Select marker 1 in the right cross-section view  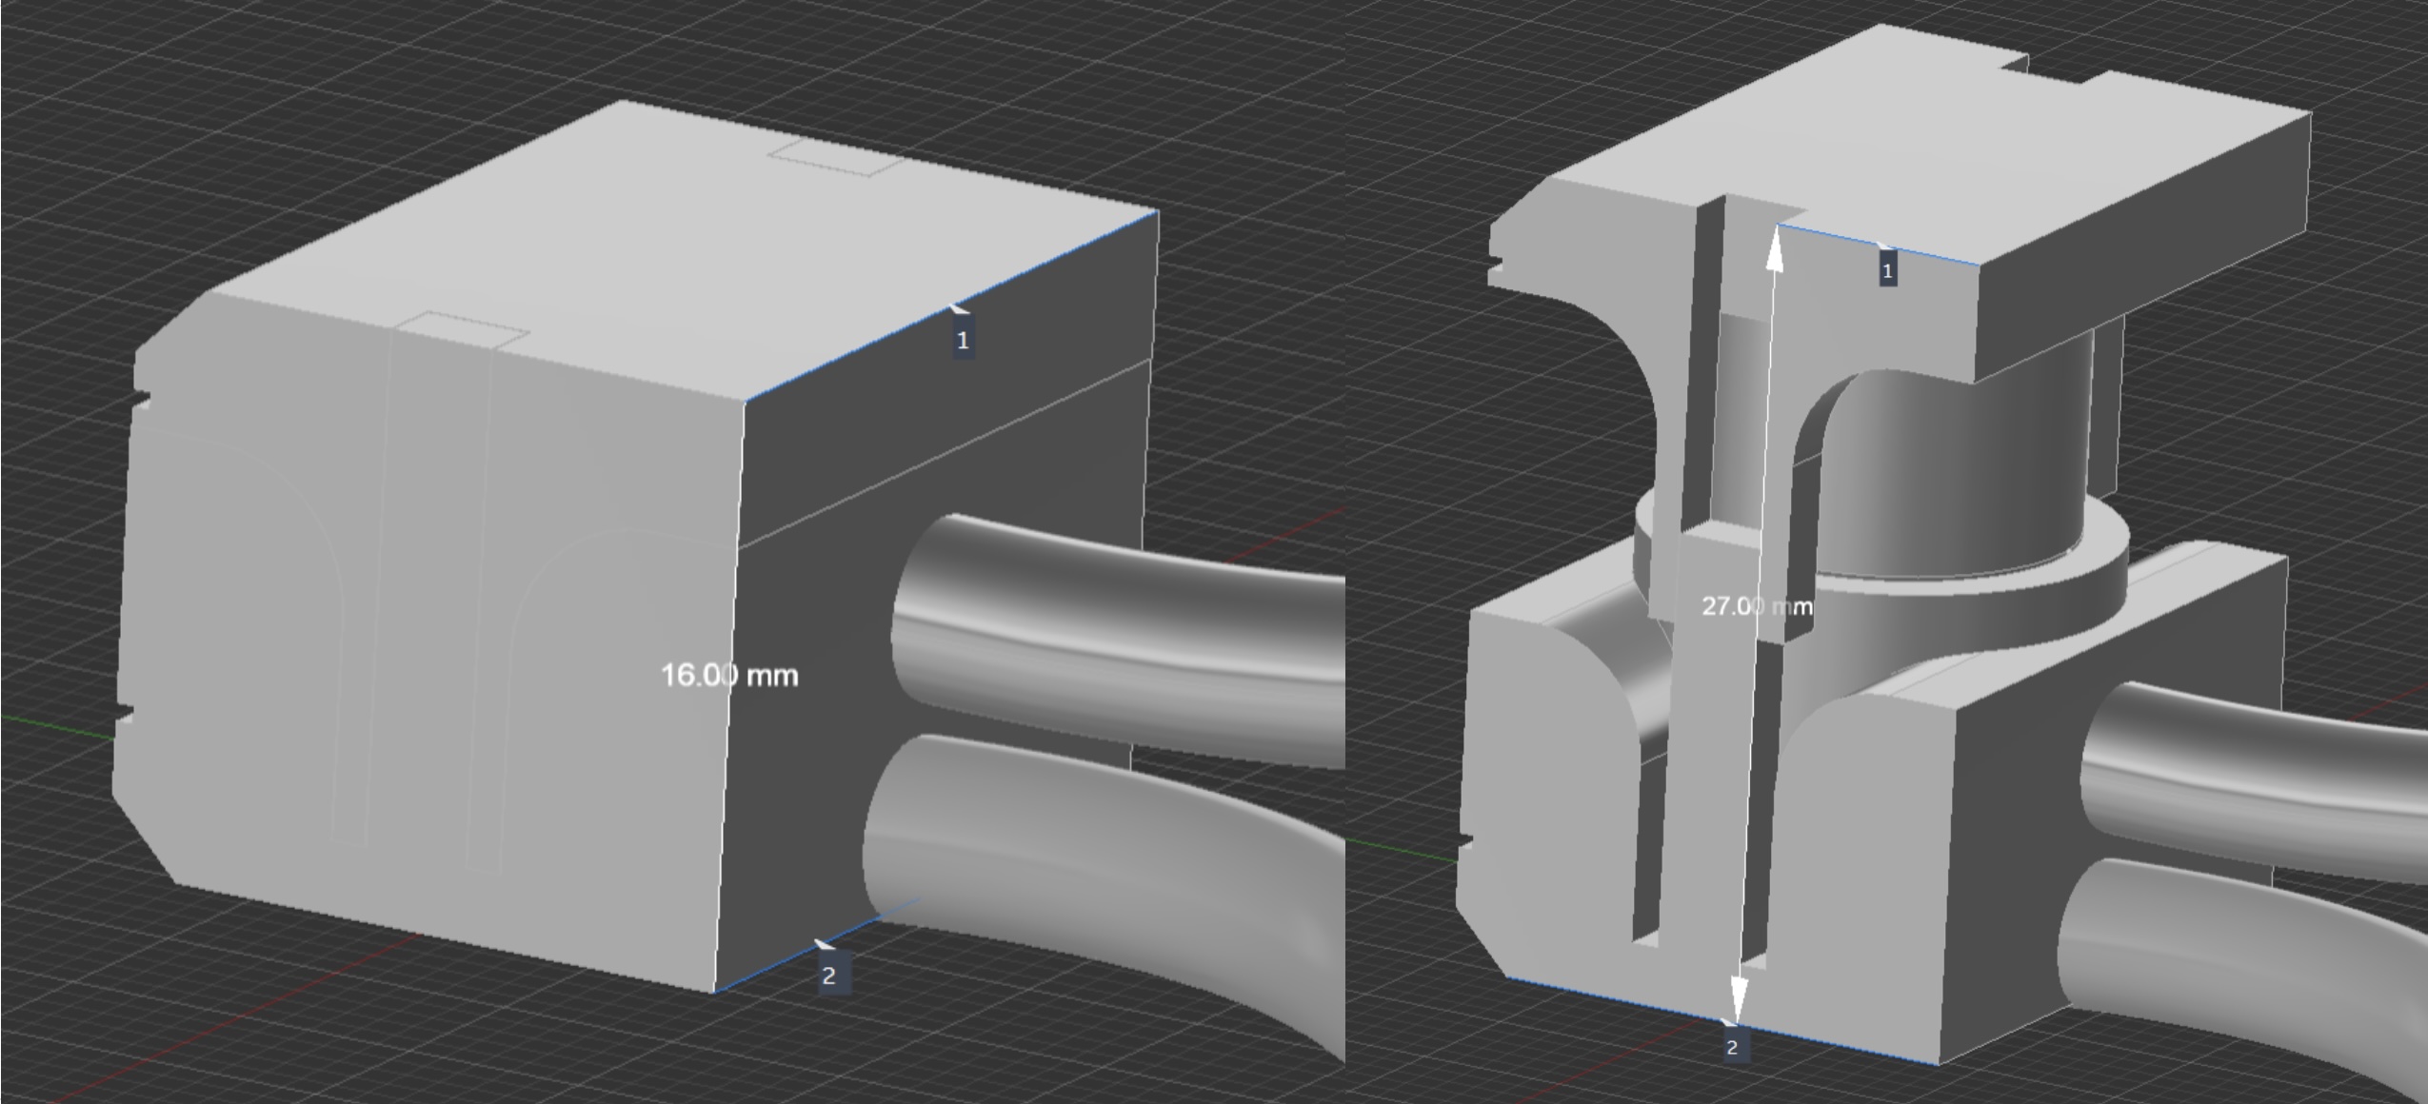1889,271
